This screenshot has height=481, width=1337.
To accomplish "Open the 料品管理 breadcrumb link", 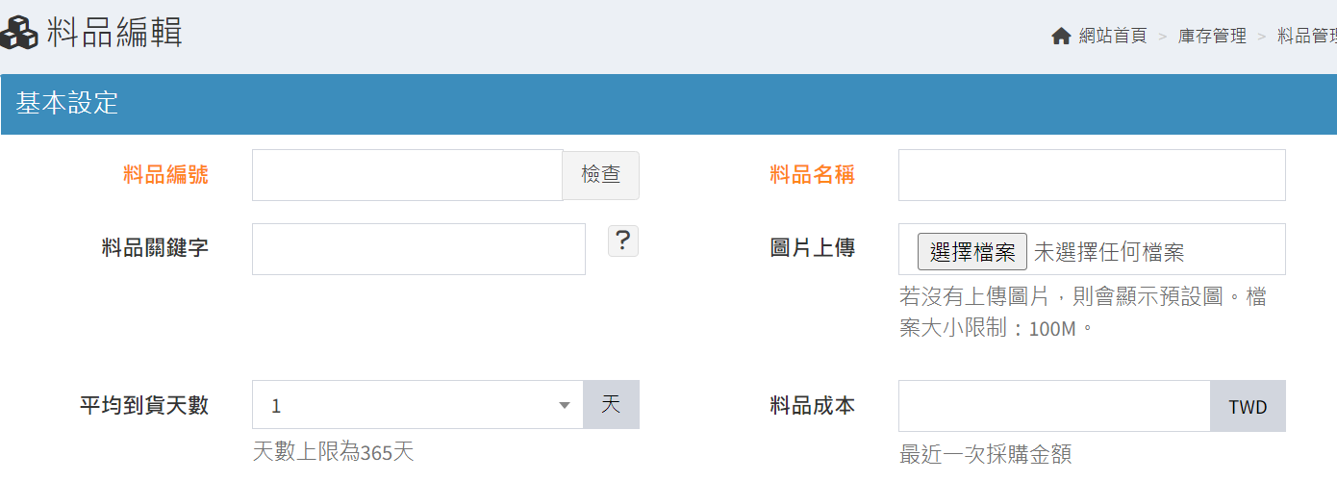I will pos(1306,37).
